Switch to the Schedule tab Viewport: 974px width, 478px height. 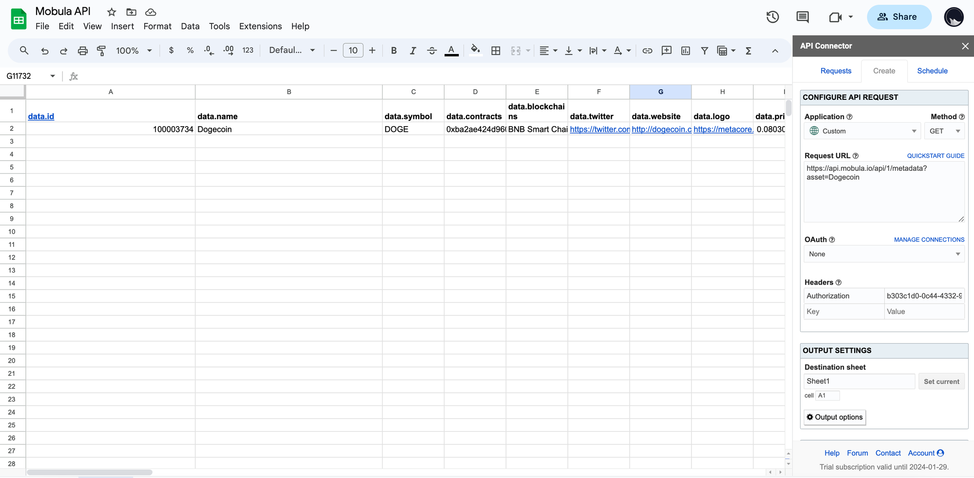pos(932,71)
